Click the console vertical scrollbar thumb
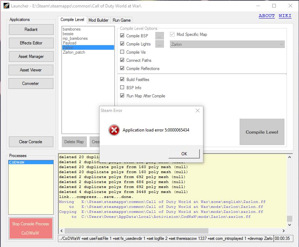The width and height of the screenshot is (299, 247). pos(289,219)
